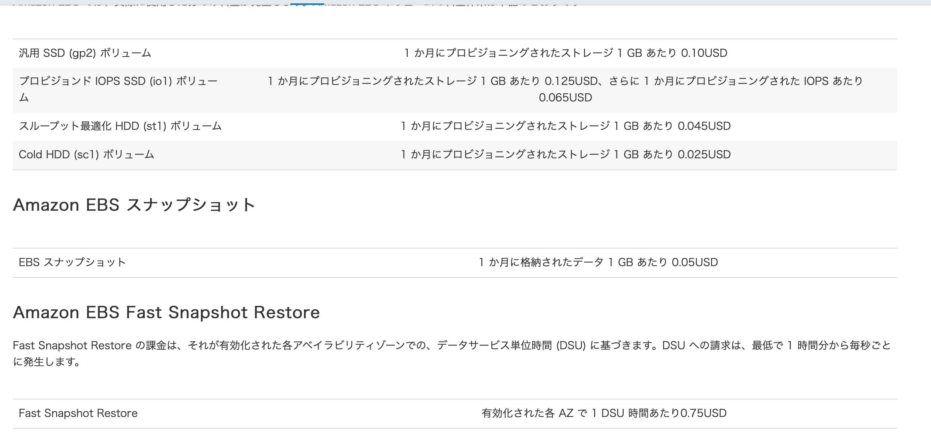Click the st1 price text with 0.045USD
Screen dimensions: 931x432
coord(566,126)
